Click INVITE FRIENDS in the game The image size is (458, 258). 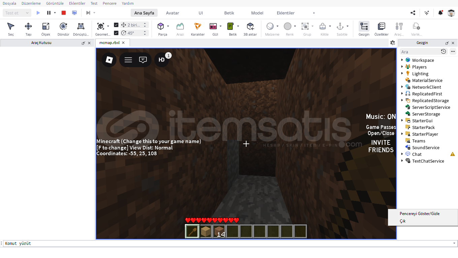tap(381, 146)
